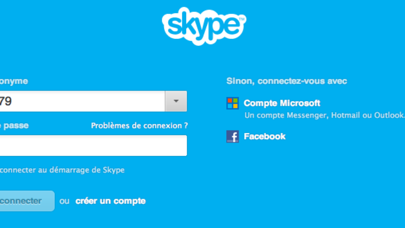Click the word 'ou' beside the connect button
Screen dimensions: 405x228
coord(64,201)
